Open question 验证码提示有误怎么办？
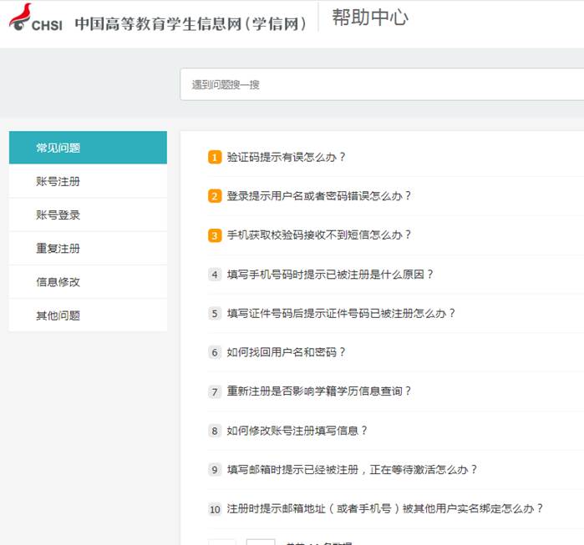Viewport: 584px width, 545px height. pyautogui.click(x=287, y=157)
